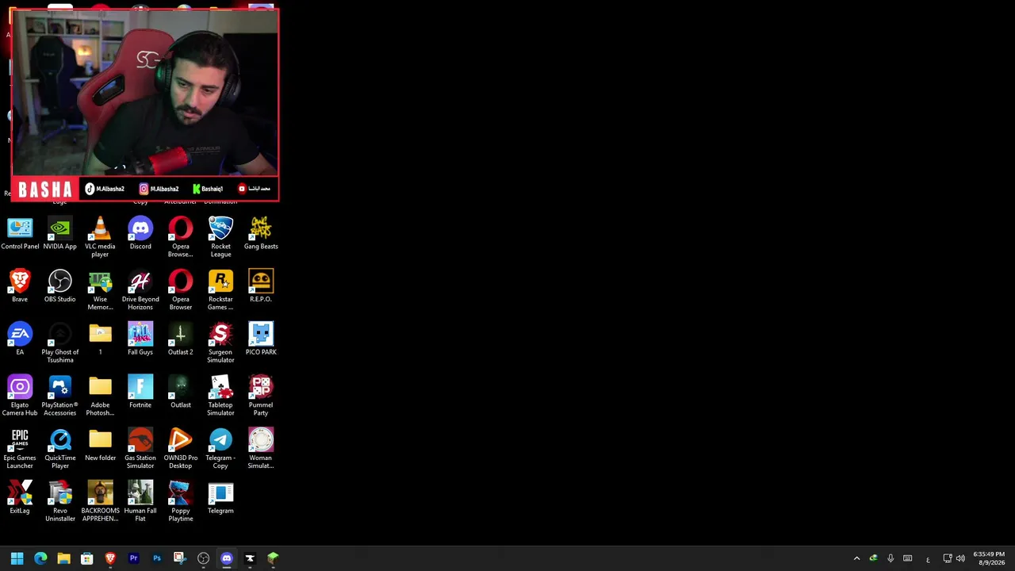
Task: Click the ExitLag desktop icon
Action: [20, 498]
